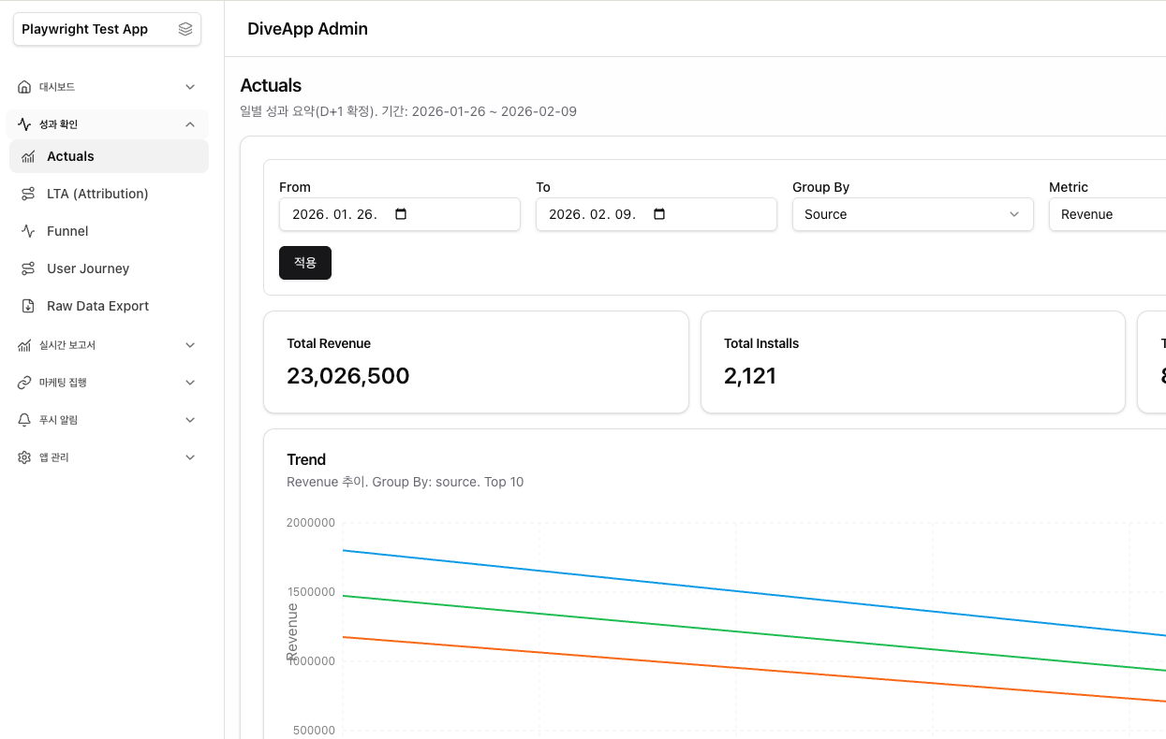Click the Actuals page heading

(271, 85)
